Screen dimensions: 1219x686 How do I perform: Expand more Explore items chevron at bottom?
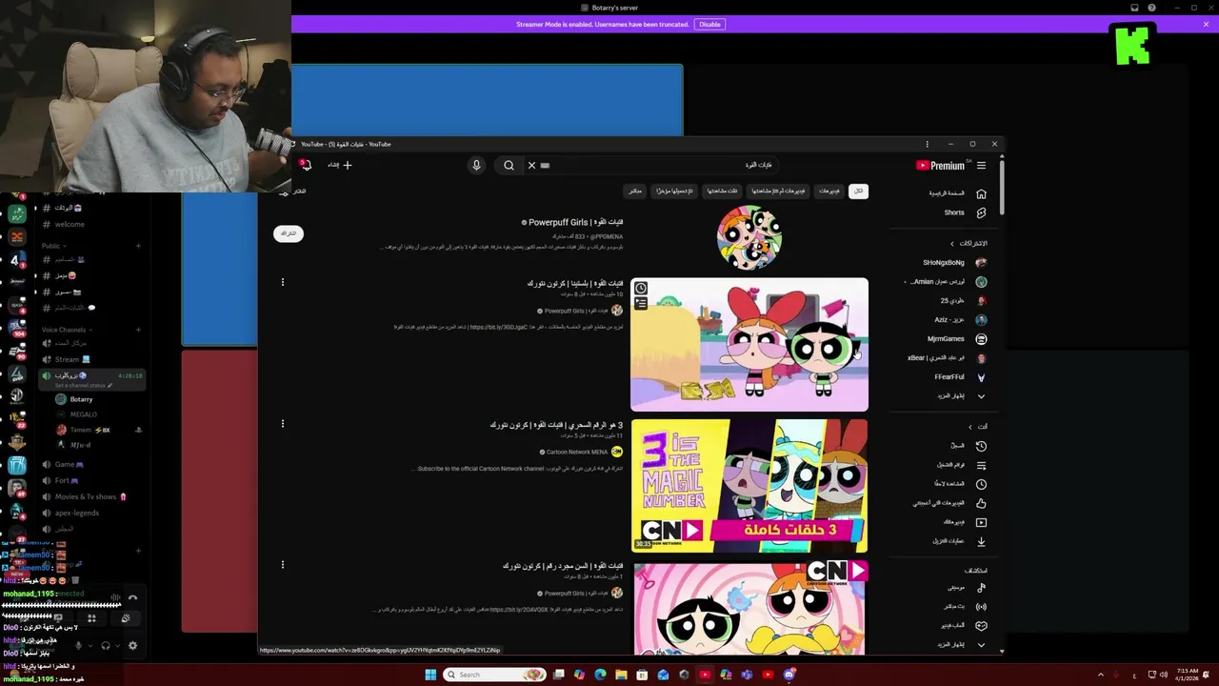(x=981, y=644)
